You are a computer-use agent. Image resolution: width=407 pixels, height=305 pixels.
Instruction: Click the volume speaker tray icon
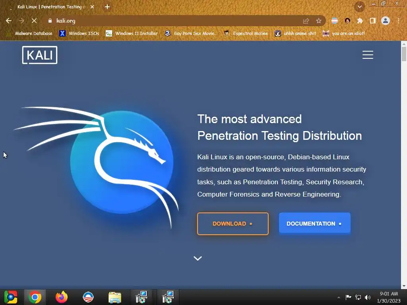[x=368, y=297]
